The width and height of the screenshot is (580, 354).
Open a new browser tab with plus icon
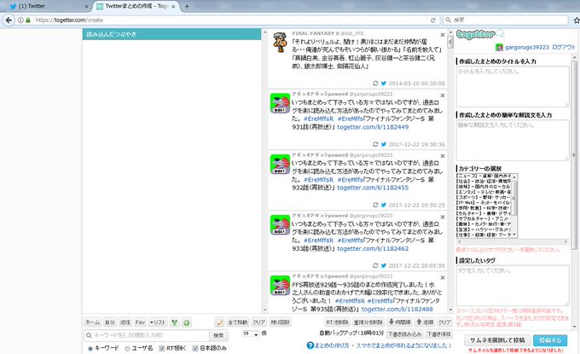click(187, 6)
